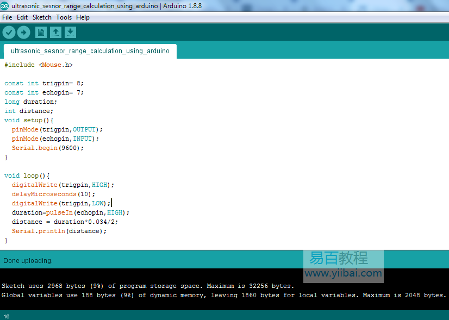Click the Open sketch up-arrow icon
Viewport: 449px width, 320px height.
[x=55, y=33]
